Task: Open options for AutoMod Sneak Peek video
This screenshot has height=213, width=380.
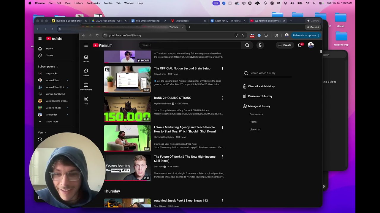Action: click(222, 201)
